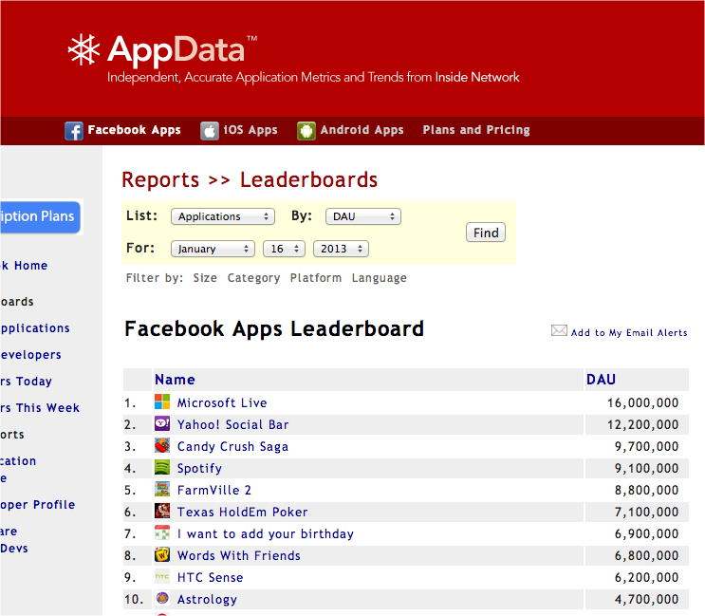Open the Microsoft Live link
This screenshot has height=616, width=705.
tap(222, 402)
